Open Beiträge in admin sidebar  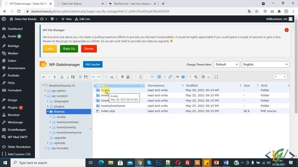coord(14,46)
